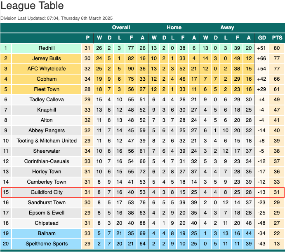The height and width of the screenshot is (252, 285).
Task: Click the PTS column header
Action: click(x=277, y=38)
